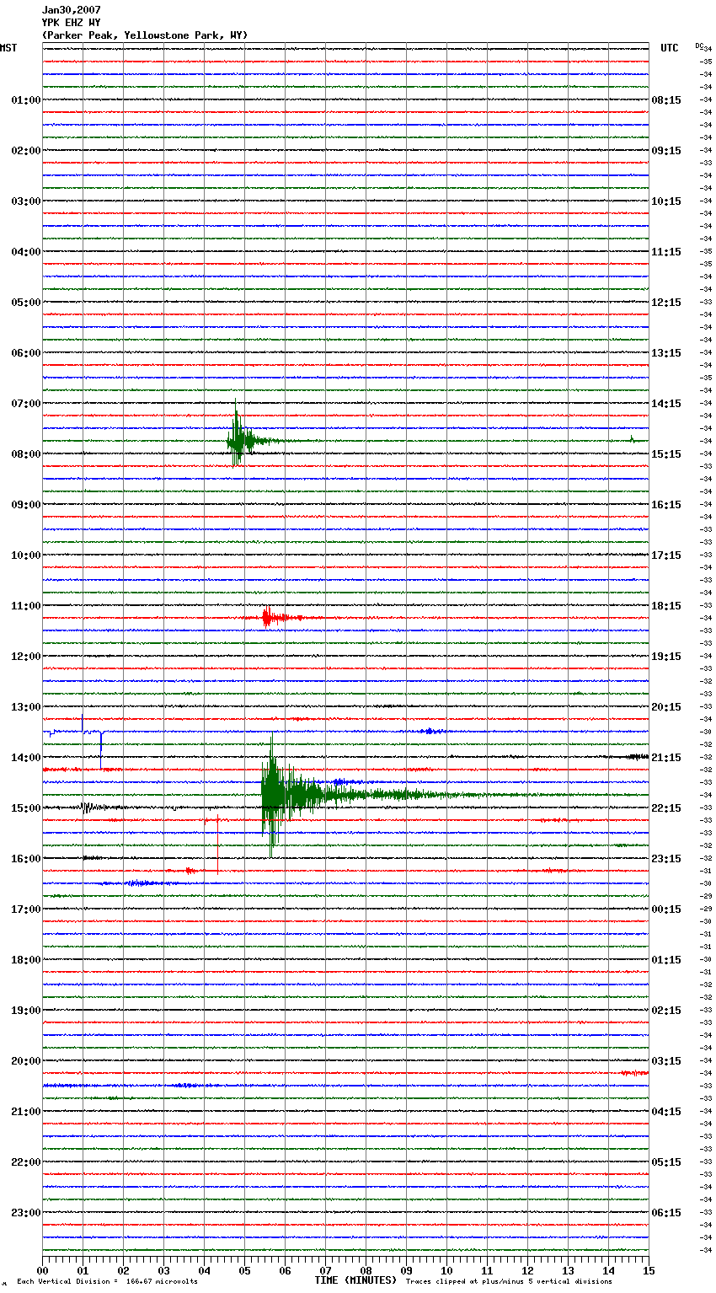
Task: Click the date header 'Jan30,2007'
Action: pos(71,10)
